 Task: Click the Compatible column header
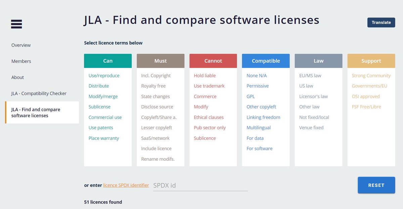(x=266, y=61)
